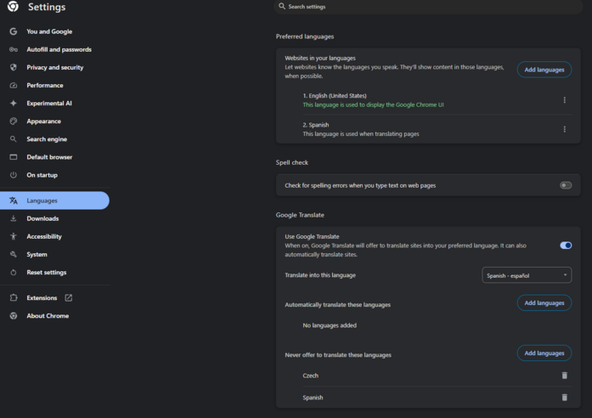Viewport: 592px width, 418px height.
Task: Enable spell check toggle for web pages
Action: click(566, 185)
